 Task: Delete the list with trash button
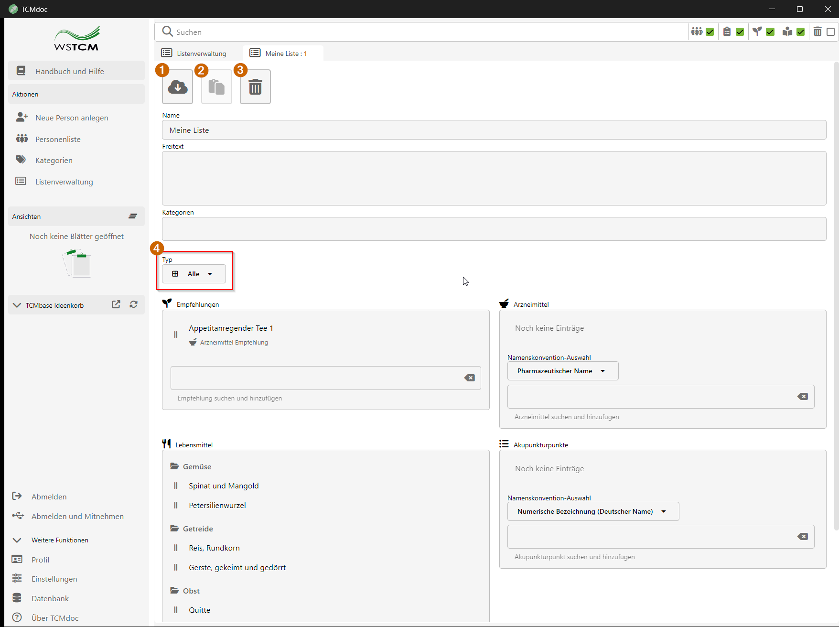(255, 87)
